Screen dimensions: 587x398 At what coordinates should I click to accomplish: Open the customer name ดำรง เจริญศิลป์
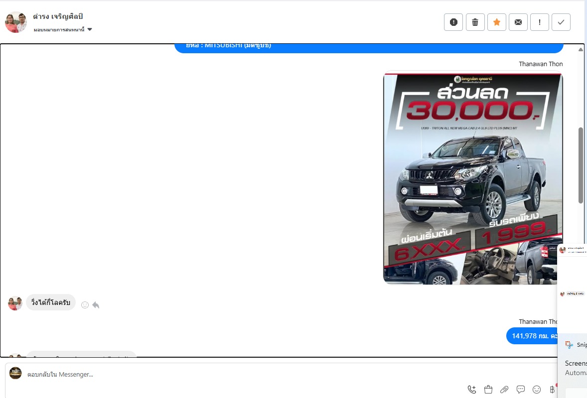[58, 16]
